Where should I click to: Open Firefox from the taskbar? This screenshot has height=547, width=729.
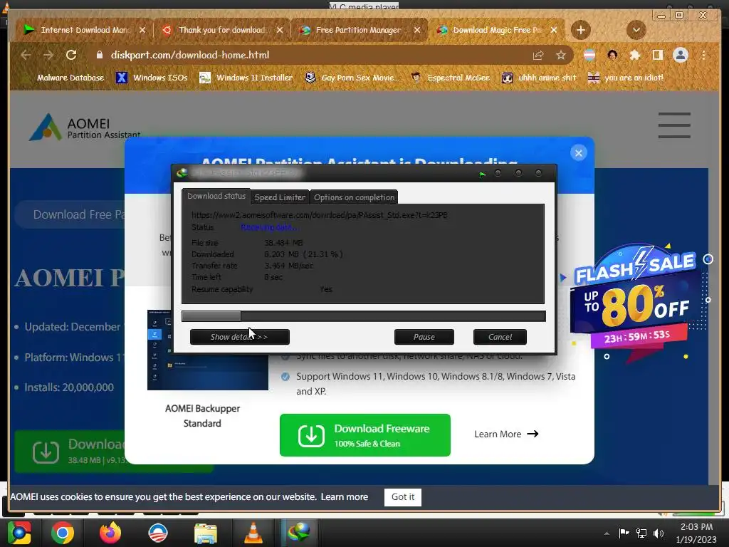pos(110,533)
